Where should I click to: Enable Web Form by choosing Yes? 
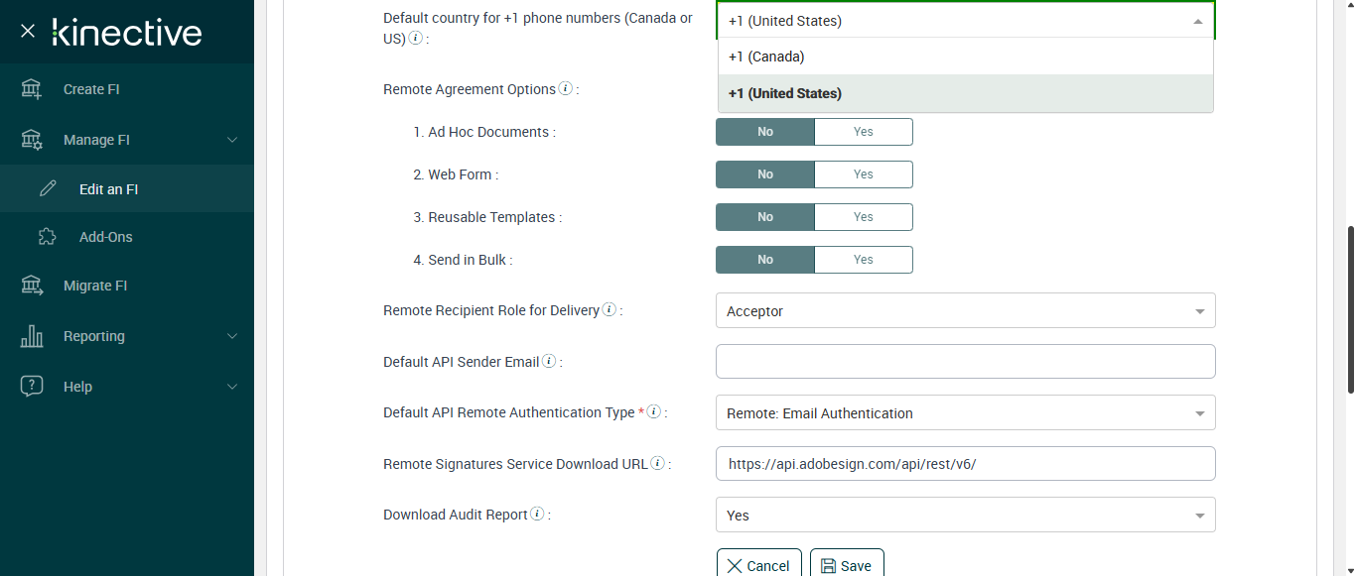tap(863, 174)
